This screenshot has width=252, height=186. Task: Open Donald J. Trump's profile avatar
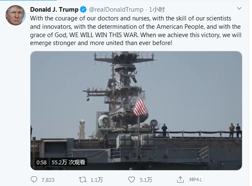pyautogui.click(x=16, y=16)
